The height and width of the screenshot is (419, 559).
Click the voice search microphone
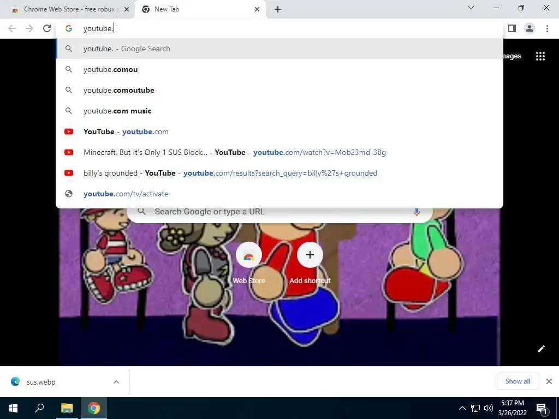pos(417,212)
